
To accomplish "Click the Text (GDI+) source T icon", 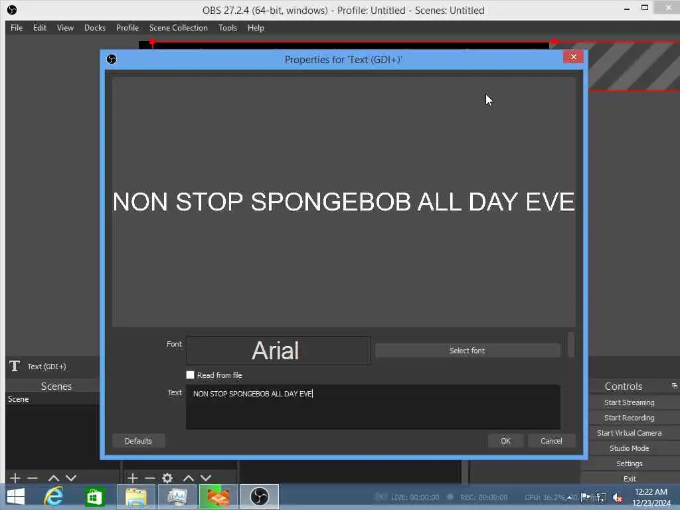I will (x=15, y=366).
